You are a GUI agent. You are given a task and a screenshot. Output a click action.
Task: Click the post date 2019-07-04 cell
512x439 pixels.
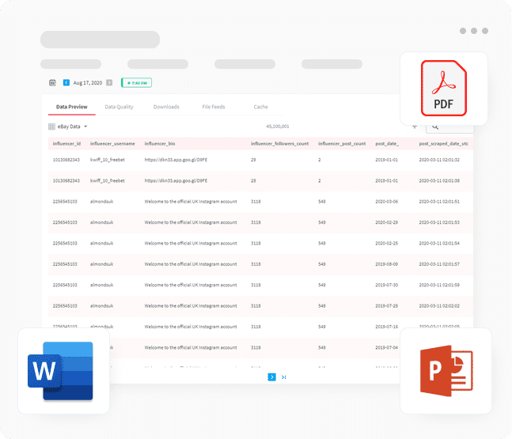[387, 347]
